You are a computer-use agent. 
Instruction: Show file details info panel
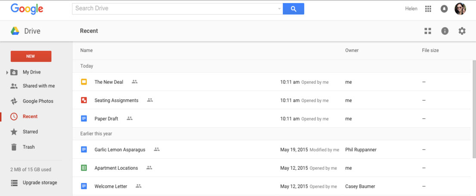pos(445,31)
